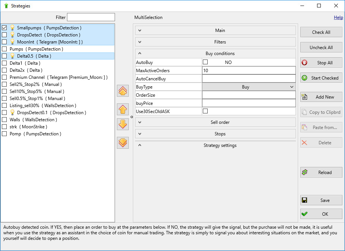Select the Delta2x strategy row
The height and width of the screenshot is (251, 345).
coord(58,70)
